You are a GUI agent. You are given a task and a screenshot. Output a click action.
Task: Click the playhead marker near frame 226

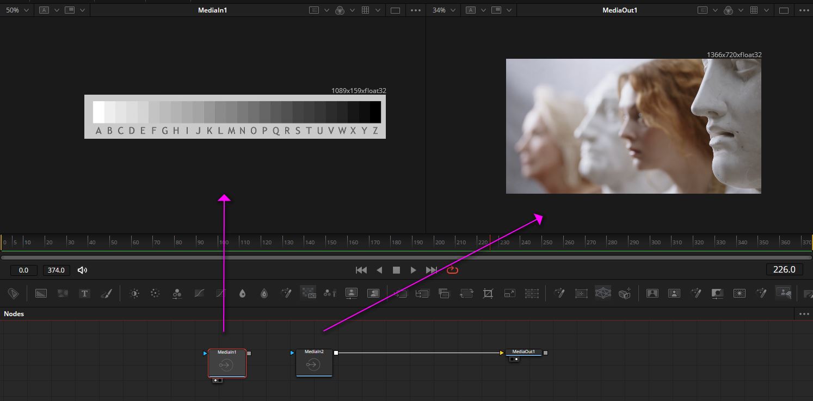tap(490, 242)
